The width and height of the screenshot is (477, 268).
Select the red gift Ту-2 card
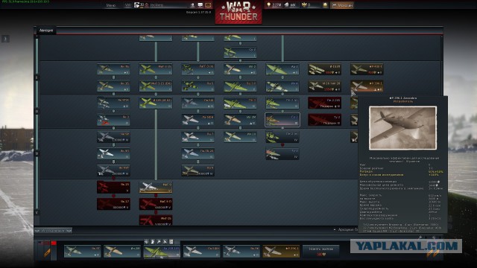point(325,120)
